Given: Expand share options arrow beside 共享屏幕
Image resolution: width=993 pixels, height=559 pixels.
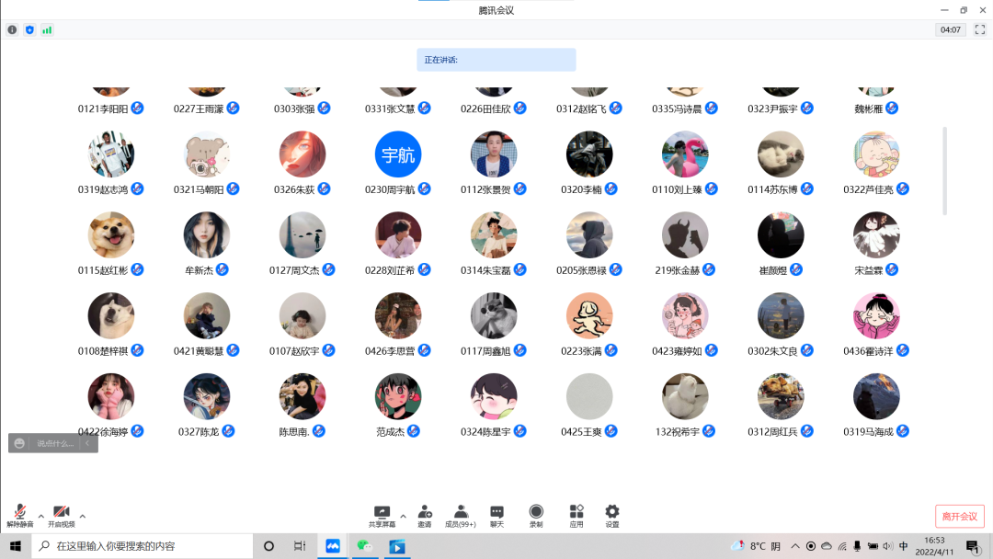Looking at the screenshot, I should [403, 516].
